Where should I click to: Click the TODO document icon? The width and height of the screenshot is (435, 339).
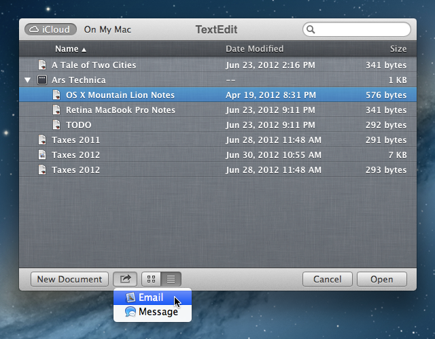point(56,125)
